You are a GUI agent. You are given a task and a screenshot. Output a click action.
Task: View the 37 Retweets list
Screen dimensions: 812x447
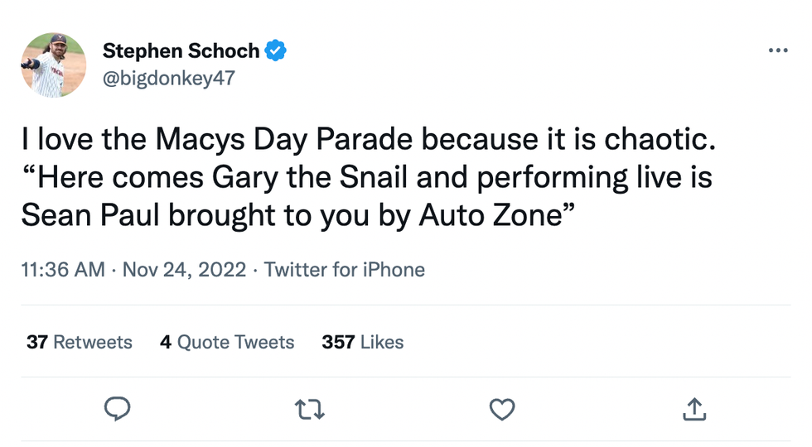click(80, 342)
